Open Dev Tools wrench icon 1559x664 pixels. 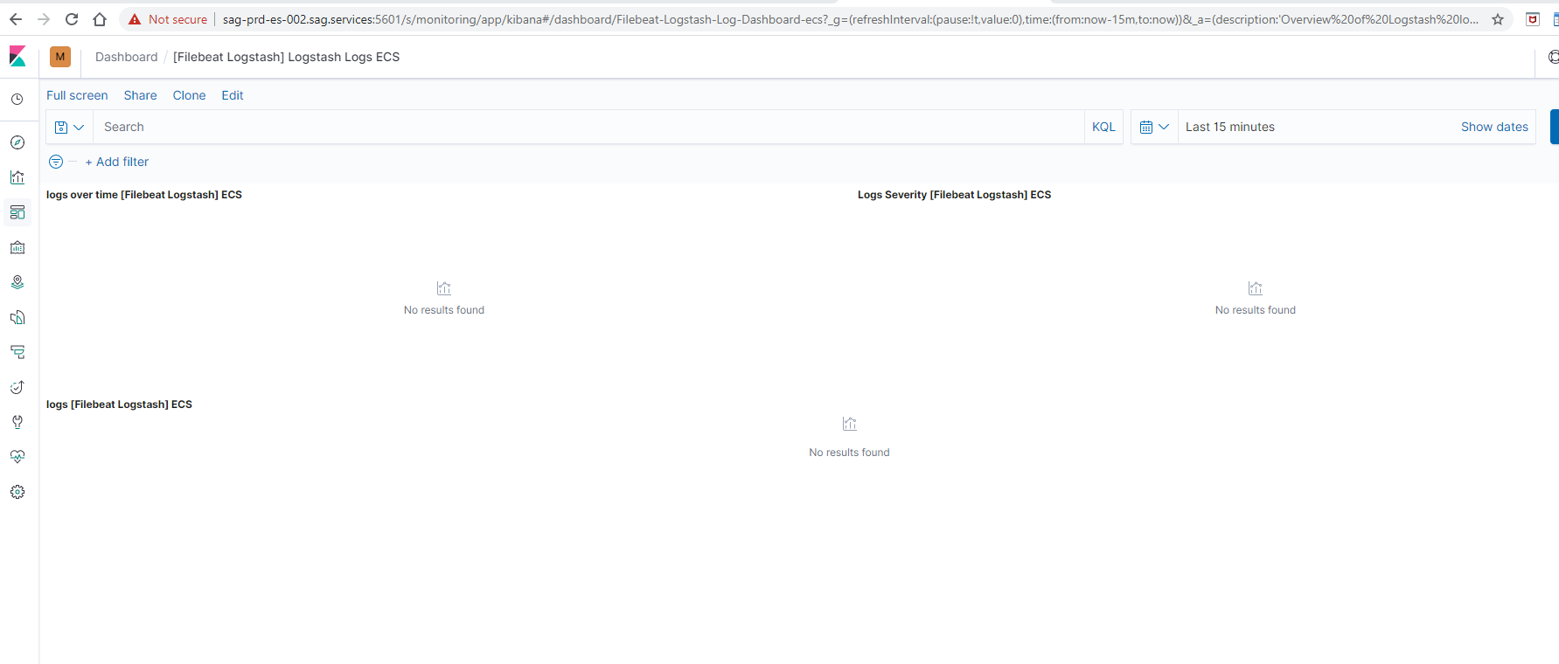(x=17, y=422)
